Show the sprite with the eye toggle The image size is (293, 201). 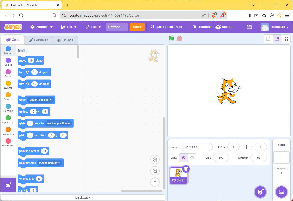pyautogui.click(x=183, y=158)
